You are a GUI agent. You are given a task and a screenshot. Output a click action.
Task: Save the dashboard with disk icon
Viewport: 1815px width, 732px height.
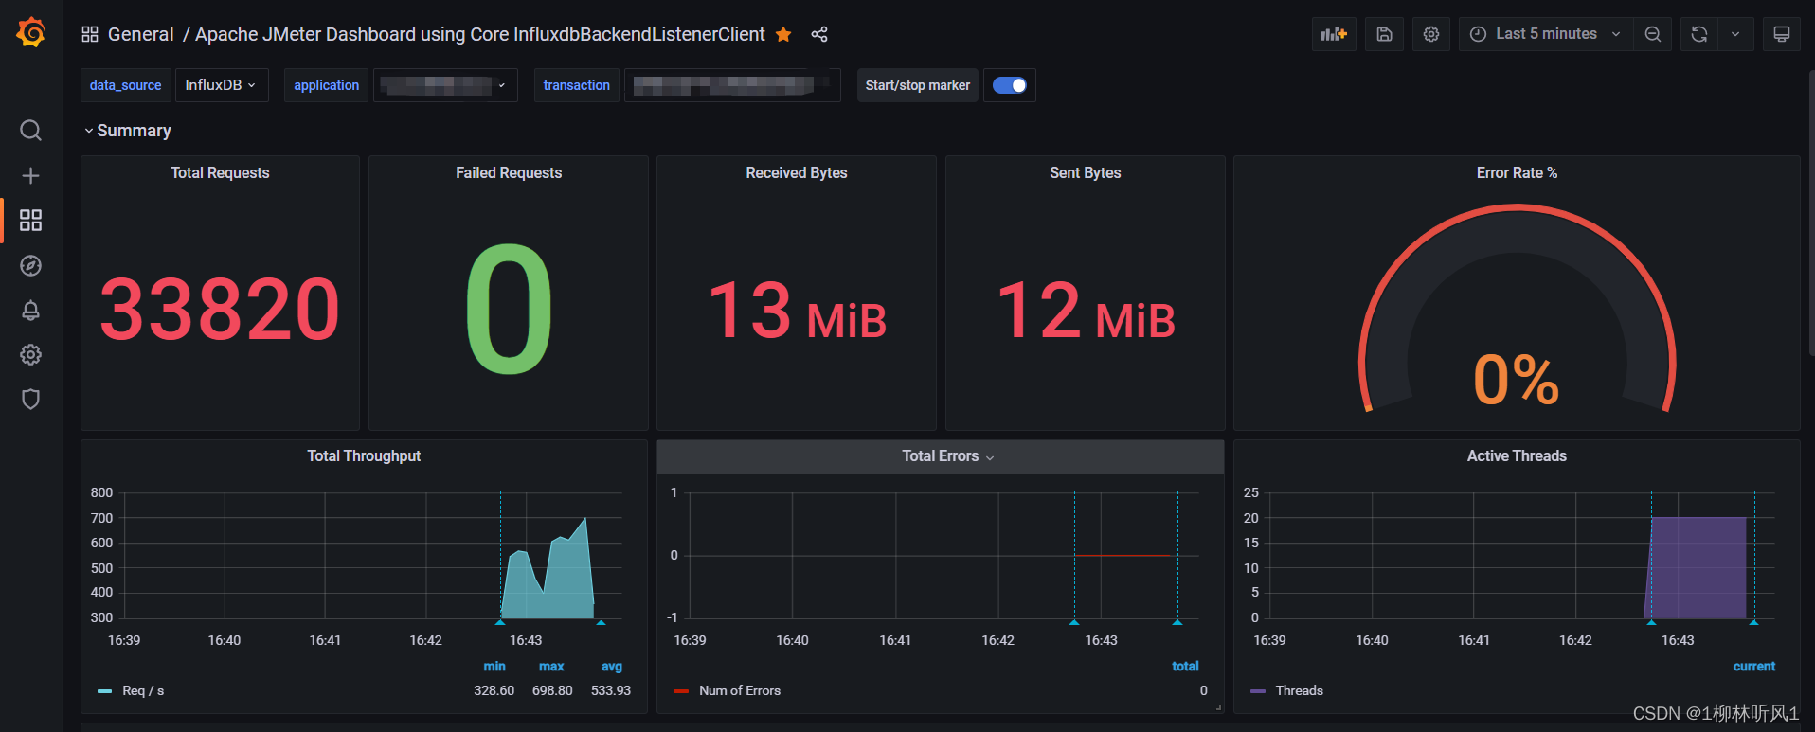pyautogui.click(x=1384, y=34)
